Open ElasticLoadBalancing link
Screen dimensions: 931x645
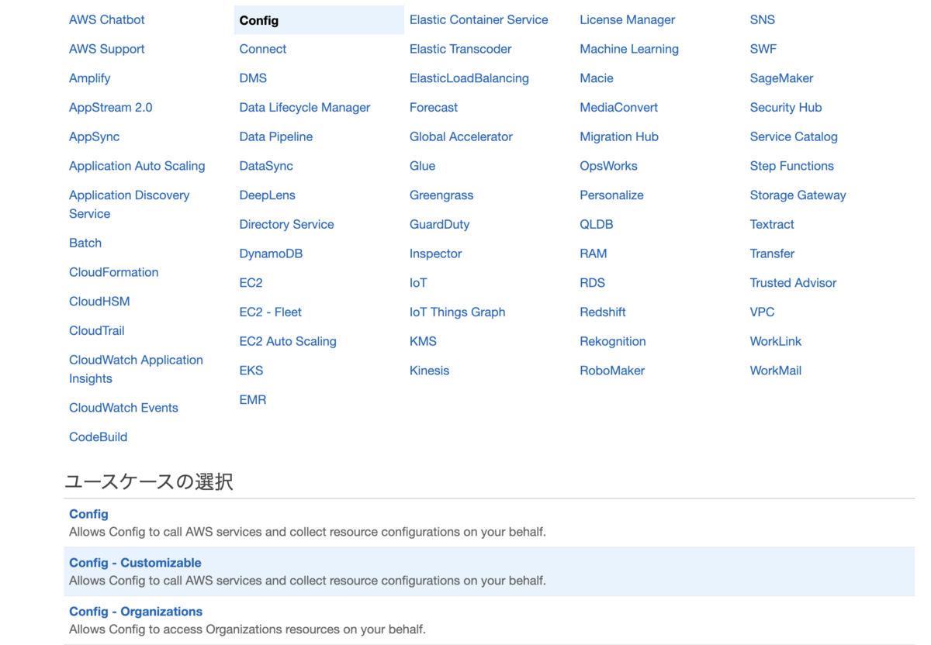pyautogui.click(x=469, y=78)
